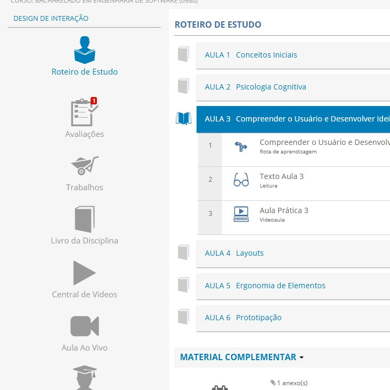Image resolution: width=390 pixels, height=390 pixels.
Task: Click the closed book icon beside AULA 6
Action: pyautogui.click(x=184, y=317)
